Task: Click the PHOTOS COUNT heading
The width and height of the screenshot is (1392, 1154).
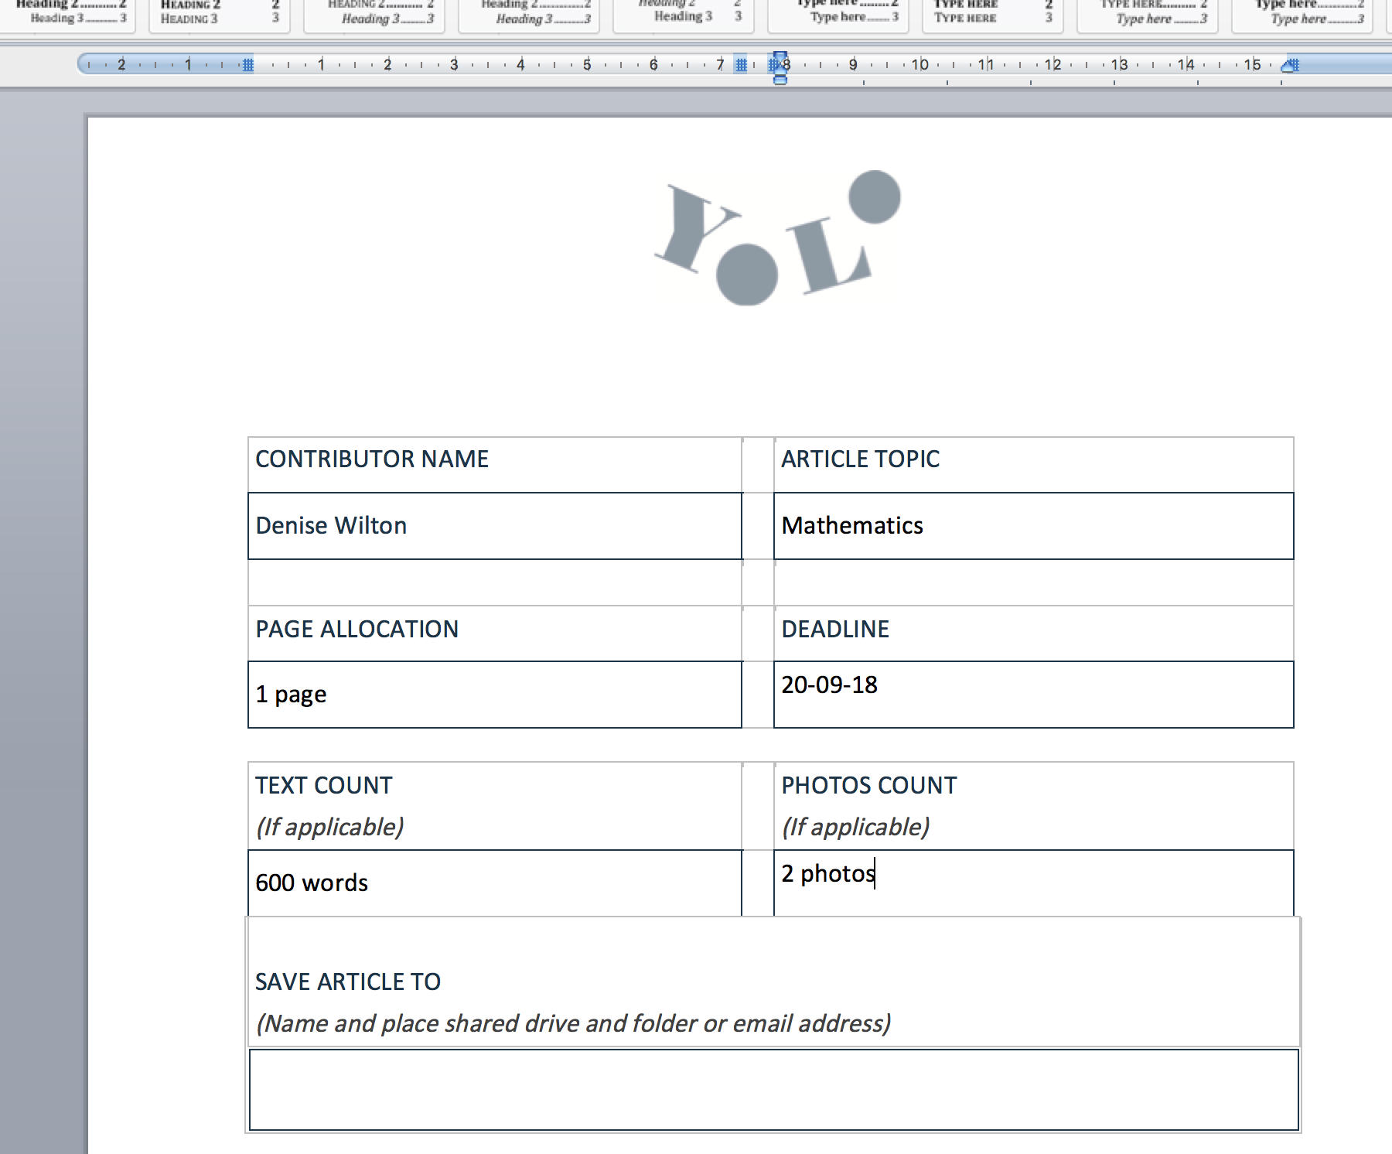Action: 869,786
